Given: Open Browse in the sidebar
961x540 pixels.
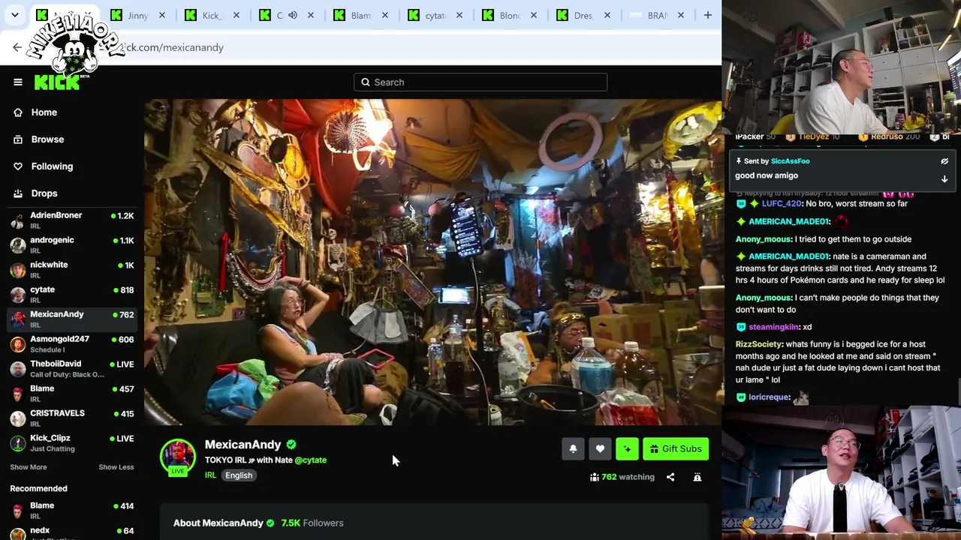Looking at the screenshot, I should pyautogui.click(x=47, y=139).
